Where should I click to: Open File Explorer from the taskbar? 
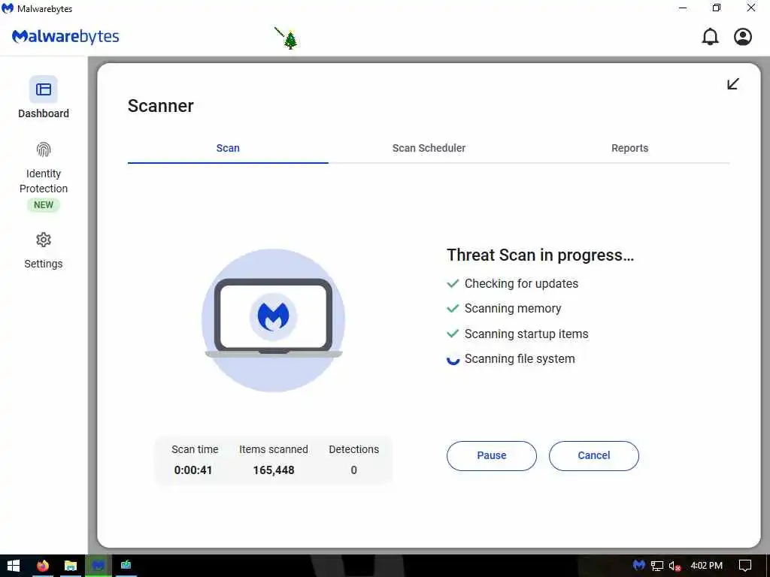pos(71,566)
